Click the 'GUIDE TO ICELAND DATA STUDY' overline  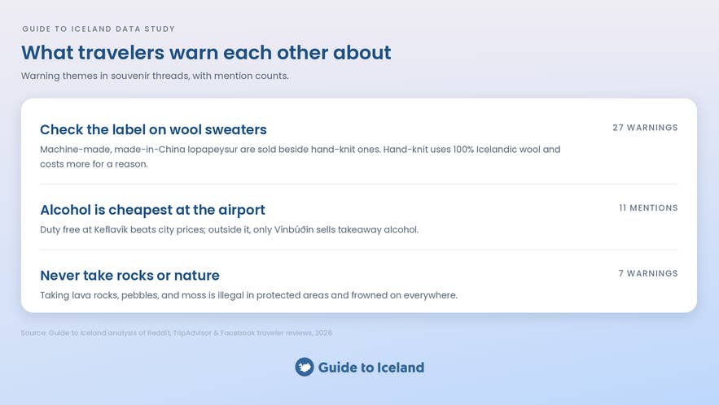tap(99, 28)
